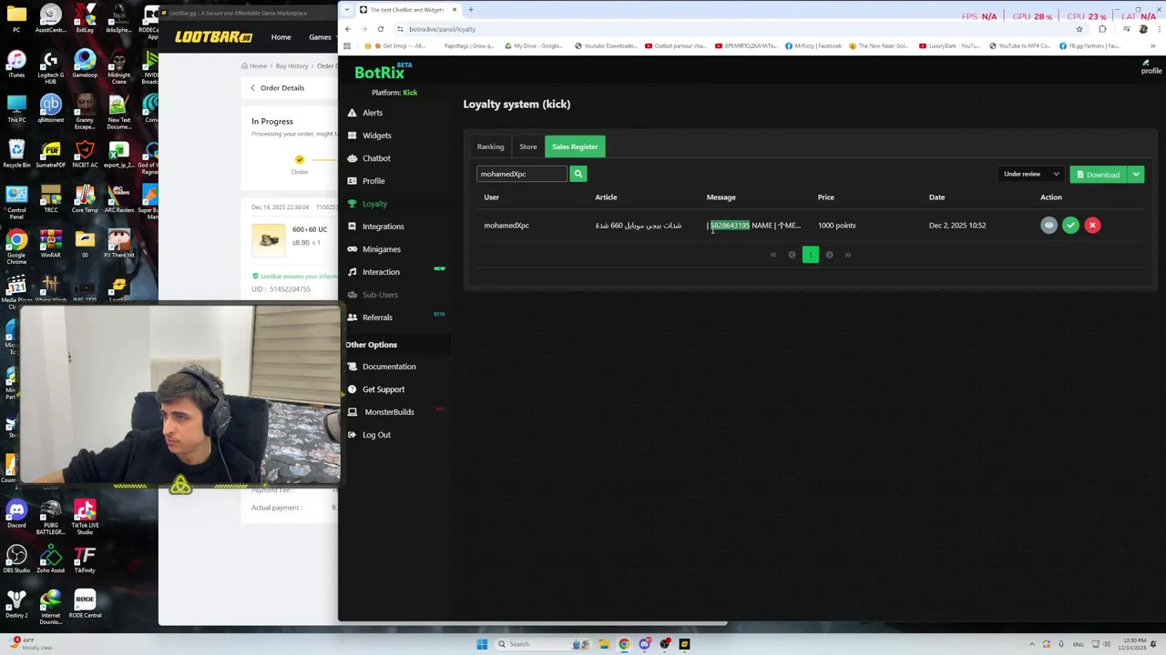The width and height of the screenshot is (1166, 655).
Task: Click the LootBar.gg logo
Action: coord(213,37)
